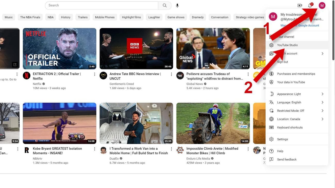This screenshot has height=188, width=335.
Task: Play the BBC News interview thumbnail
Action: coord(136,49)
